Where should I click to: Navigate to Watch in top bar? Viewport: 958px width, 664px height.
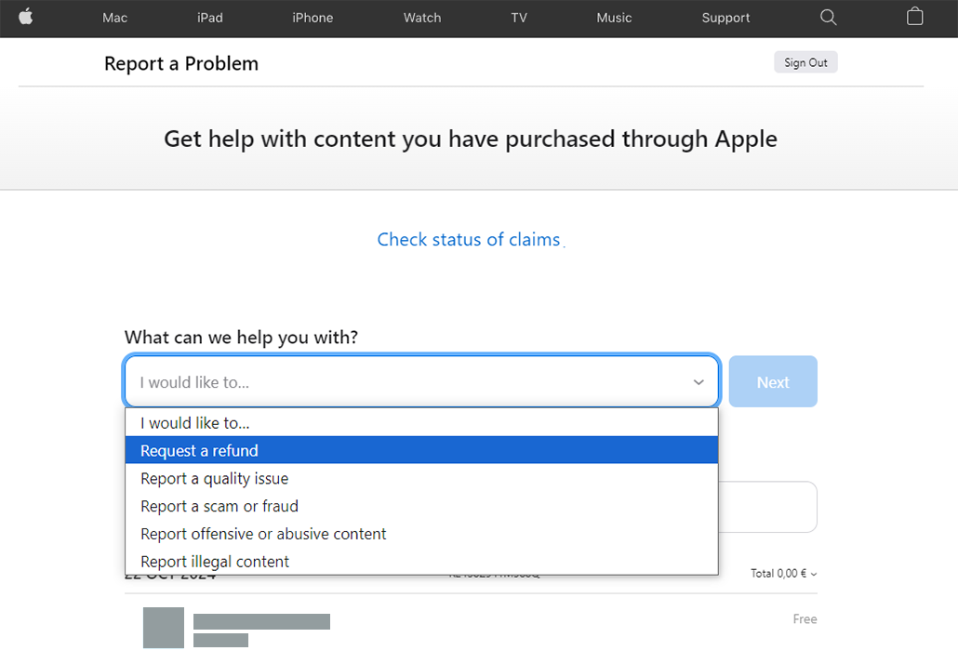point(421,18)
